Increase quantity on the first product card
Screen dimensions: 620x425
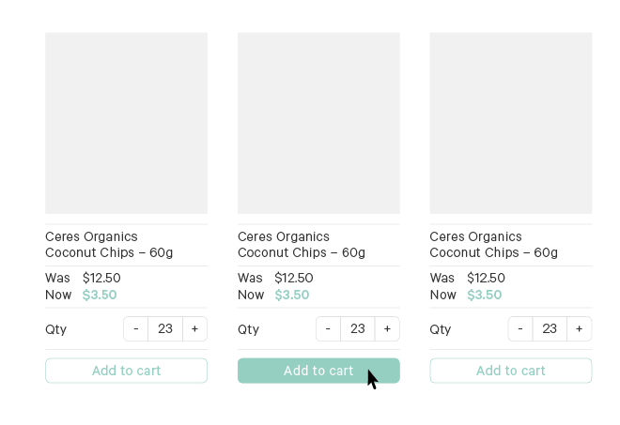[194, 329]
